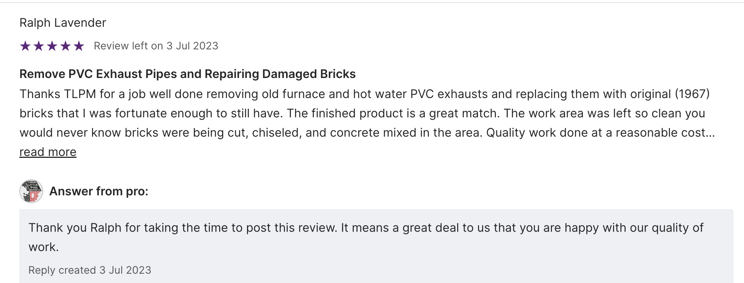Click the 'Reply created 3 Jul 2023' timestamp

pos(90,270)
